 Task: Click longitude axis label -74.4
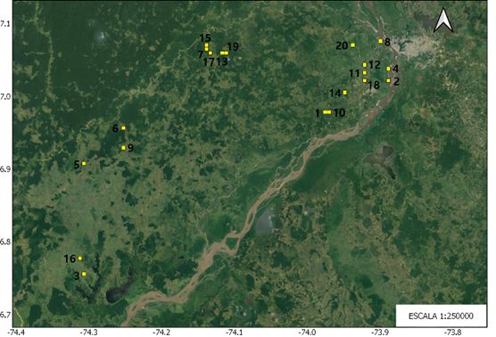[x=16, y=333]
